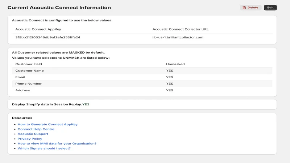290x163 pixels.
Task: Click the Acoustic Connect AppKey column header
Action: (x=38, y=29)
